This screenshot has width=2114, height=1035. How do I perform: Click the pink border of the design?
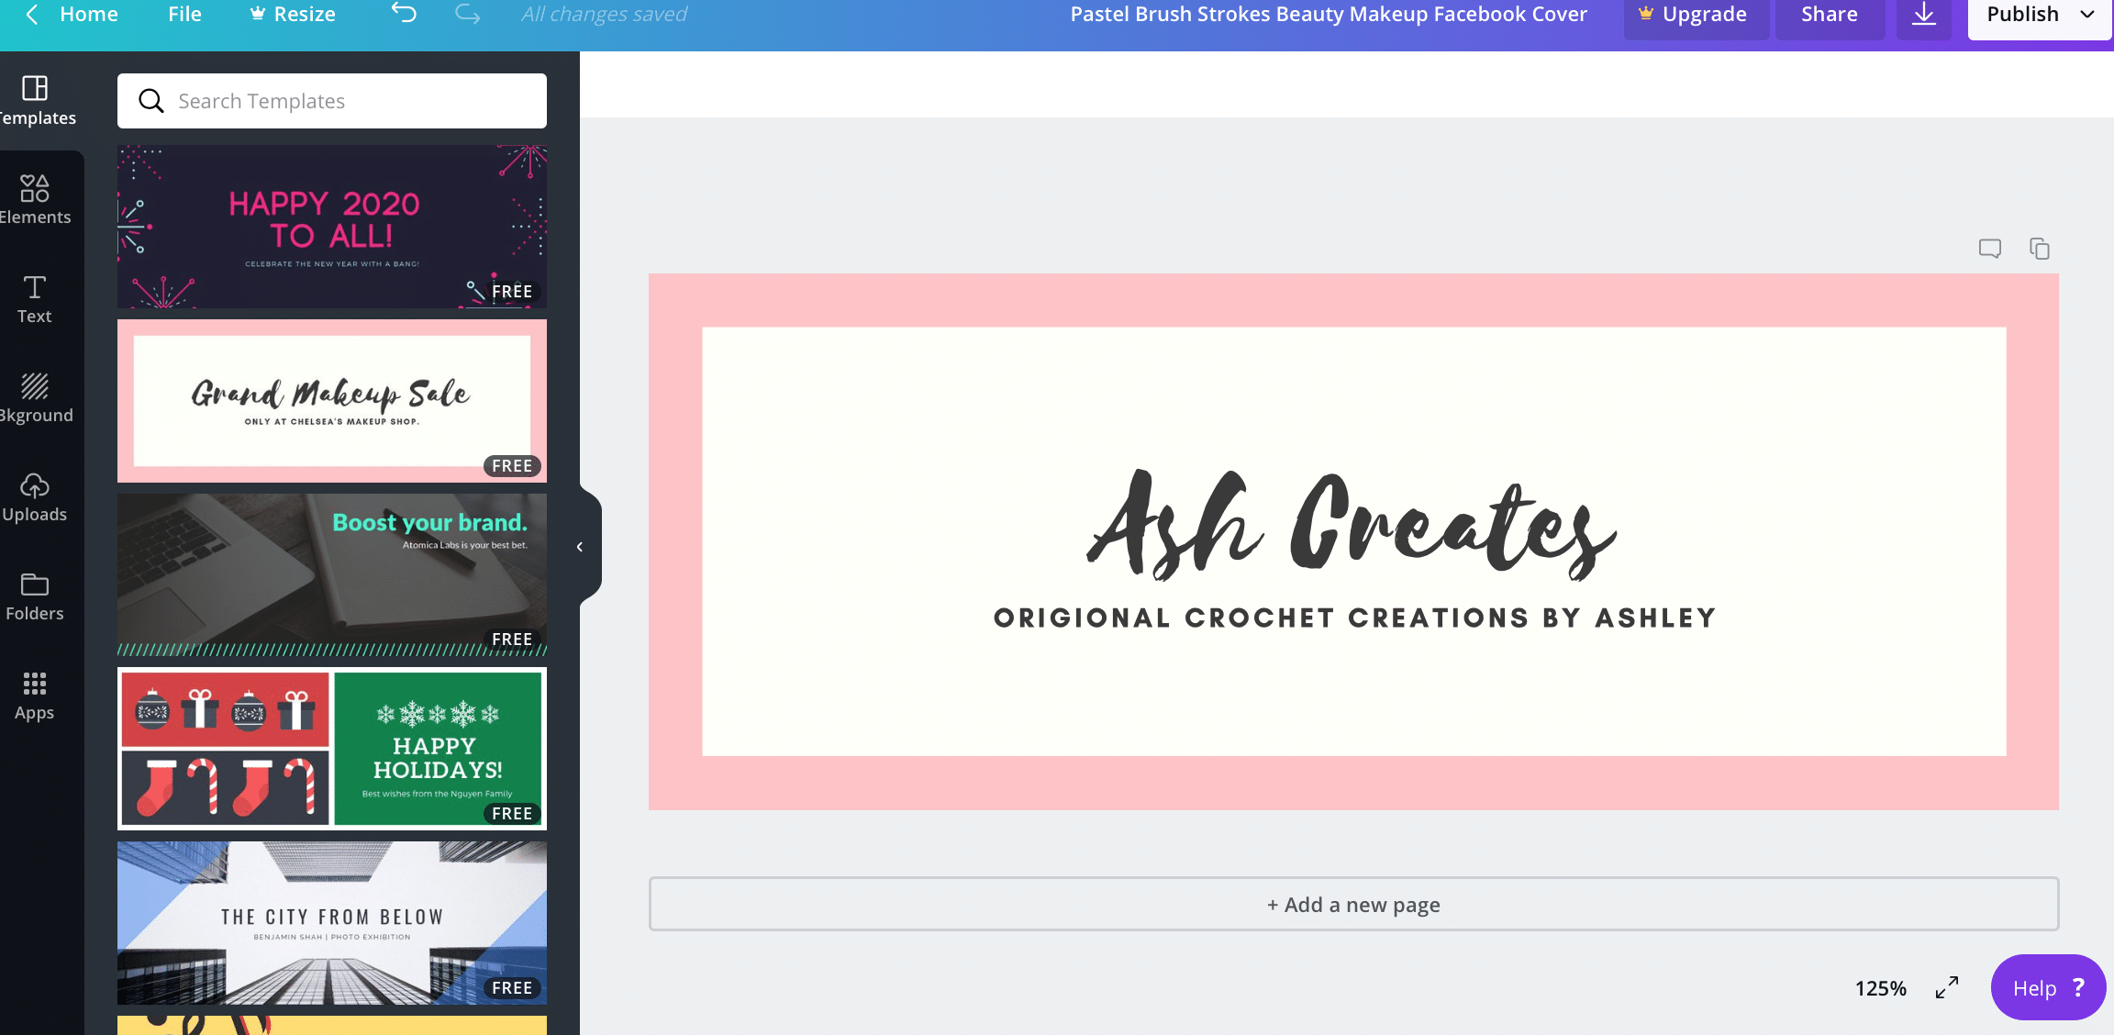coord(1353,299)
